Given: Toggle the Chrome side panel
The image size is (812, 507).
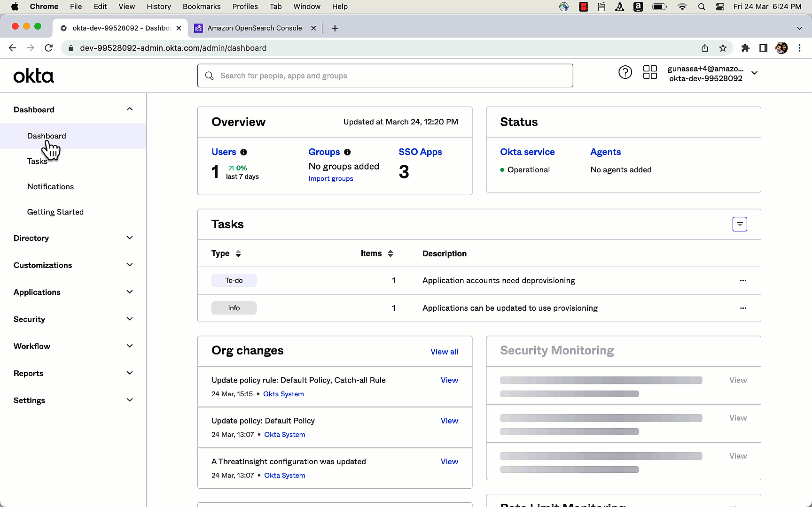Looking at the screenshot, I should [763, 48].
